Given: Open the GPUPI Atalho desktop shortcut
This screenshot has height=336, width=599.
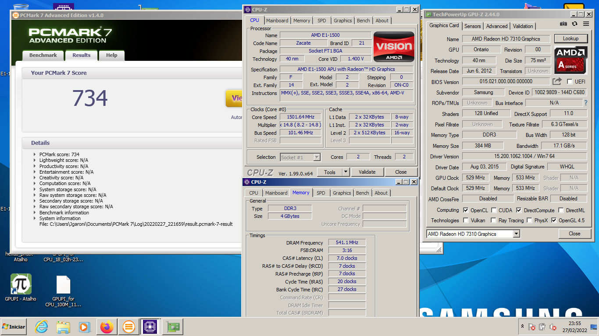Looking at the screenshot, I should (21, 288).
